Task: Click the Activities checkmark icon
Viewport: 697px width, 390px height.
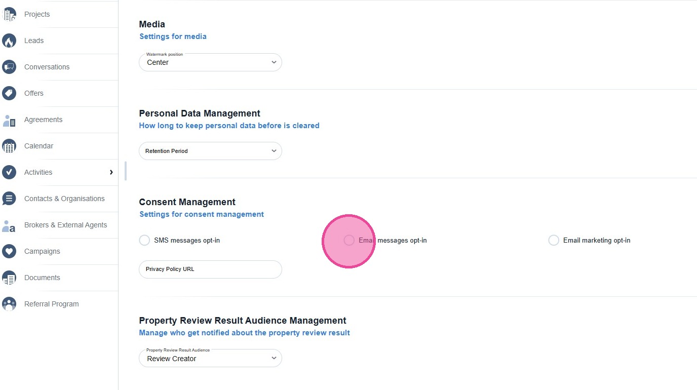Action: pyautogui.click(x=9, y=172)
